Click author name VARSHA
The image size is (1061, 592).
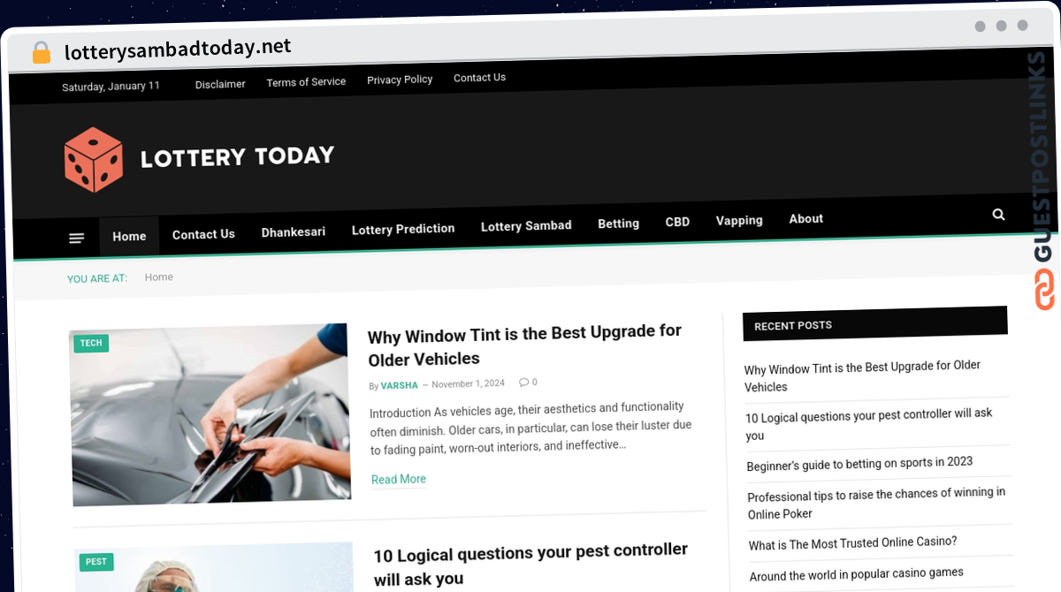pyautogui.click(x=400, y=385)
